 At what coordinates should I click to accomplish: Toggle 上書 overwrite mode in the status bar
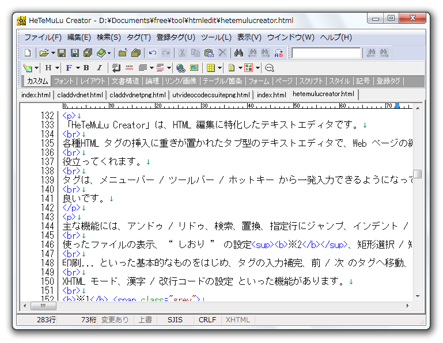145,319
